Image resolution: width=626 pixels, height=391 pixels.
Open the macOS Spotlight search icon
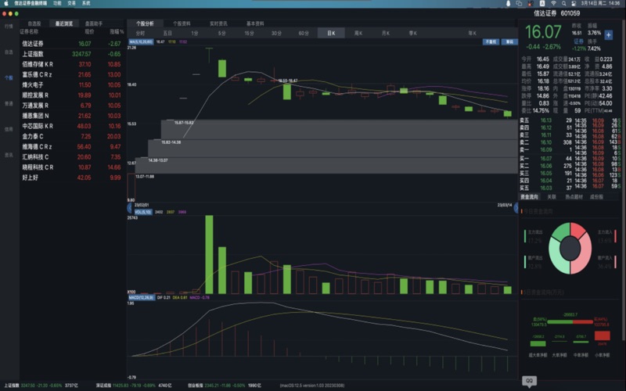pyautogui.click(x=563, y=3)
